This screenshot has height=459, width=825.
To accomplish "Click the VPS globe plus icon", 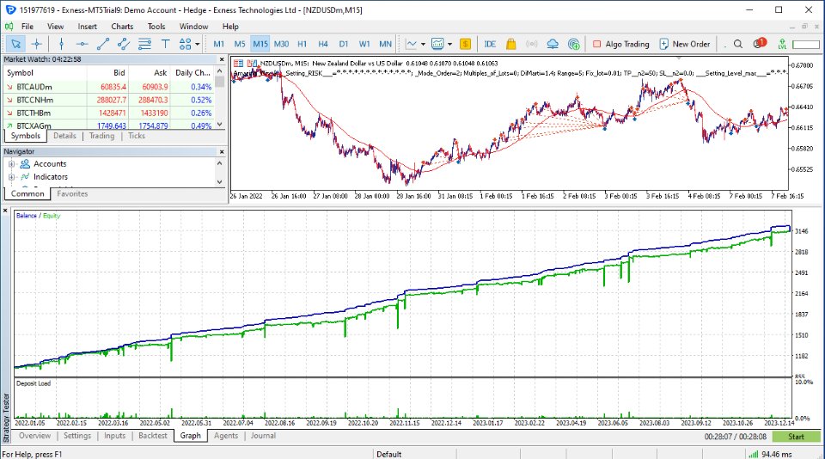I will [x=573, y=44].
